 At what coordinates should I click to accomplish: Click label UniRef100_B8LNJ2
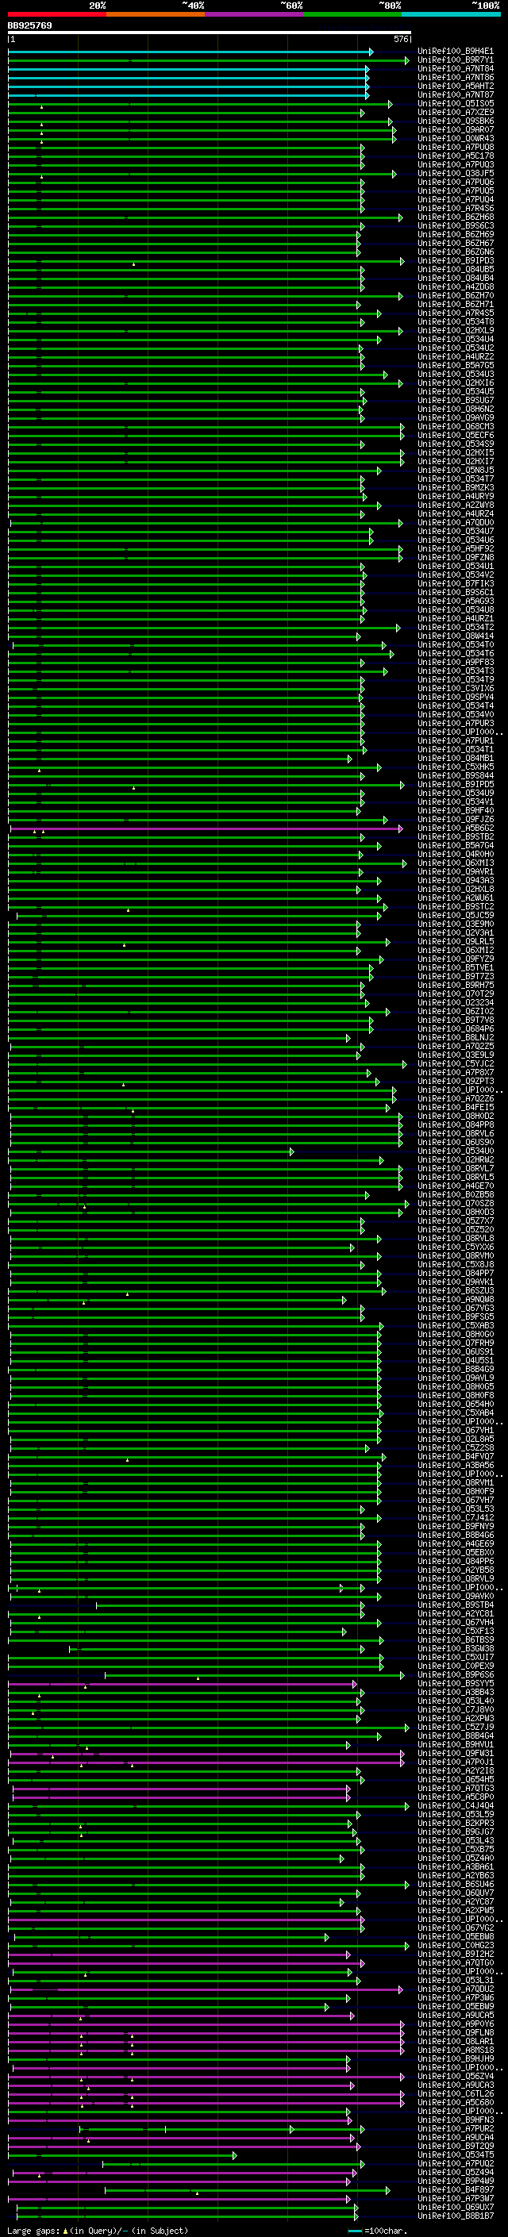pyautogui.click(x=455, y=1038)
